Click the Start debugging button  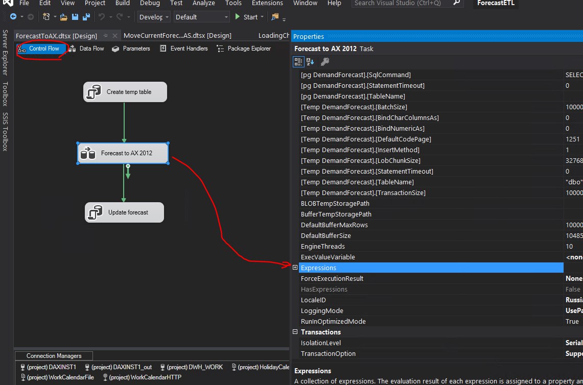tap(246, 17)
